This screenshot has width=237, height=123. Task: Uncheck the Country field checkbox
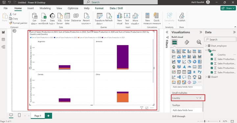(212, 55)
